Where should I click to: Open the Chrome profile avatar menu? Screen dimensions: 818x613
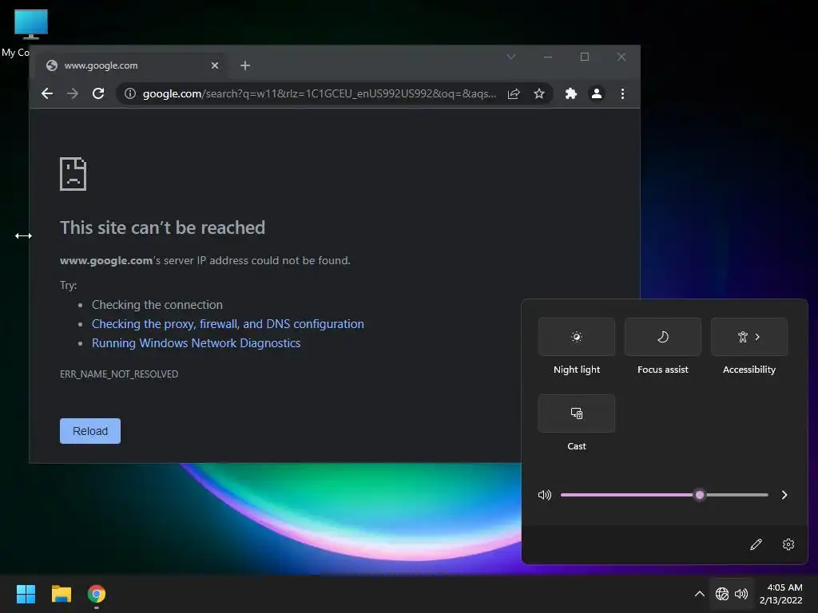(x=596, y=93)
